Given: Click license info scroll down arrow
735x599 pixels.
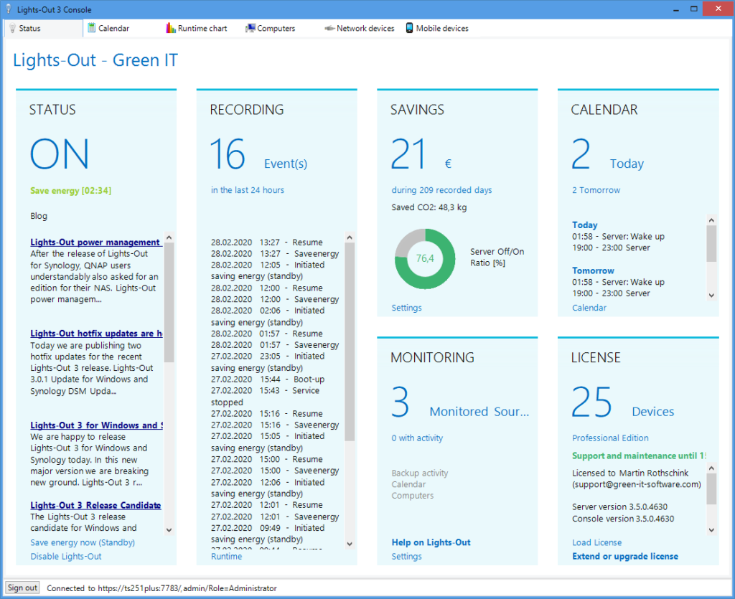Looking at the screenshot, I should tap(711, 530).
